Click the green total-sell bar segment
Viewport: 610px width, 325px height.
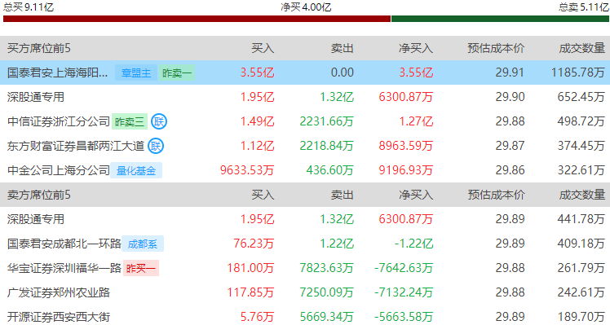click(500, 19)
